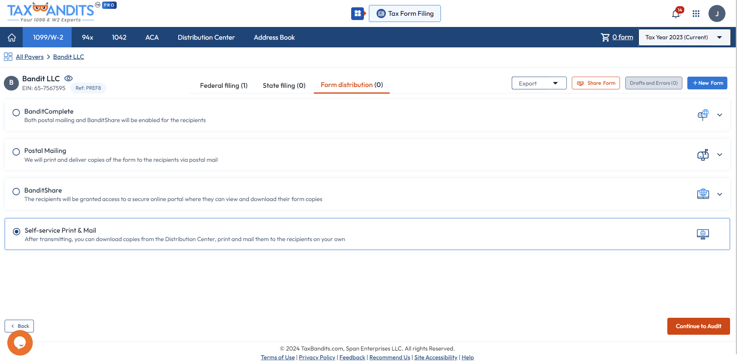The width and height of the screenshot is (737, 364).
Task: Open the user avatar J menu
Action: pyautogui.click(x=717, y=13)
